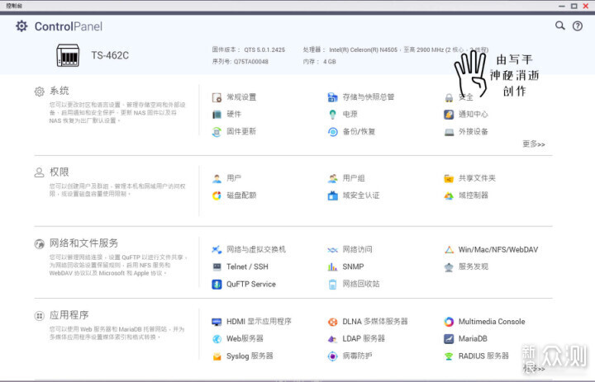
Task: Click the QuFTP Service text label
Action: [251, 284]
